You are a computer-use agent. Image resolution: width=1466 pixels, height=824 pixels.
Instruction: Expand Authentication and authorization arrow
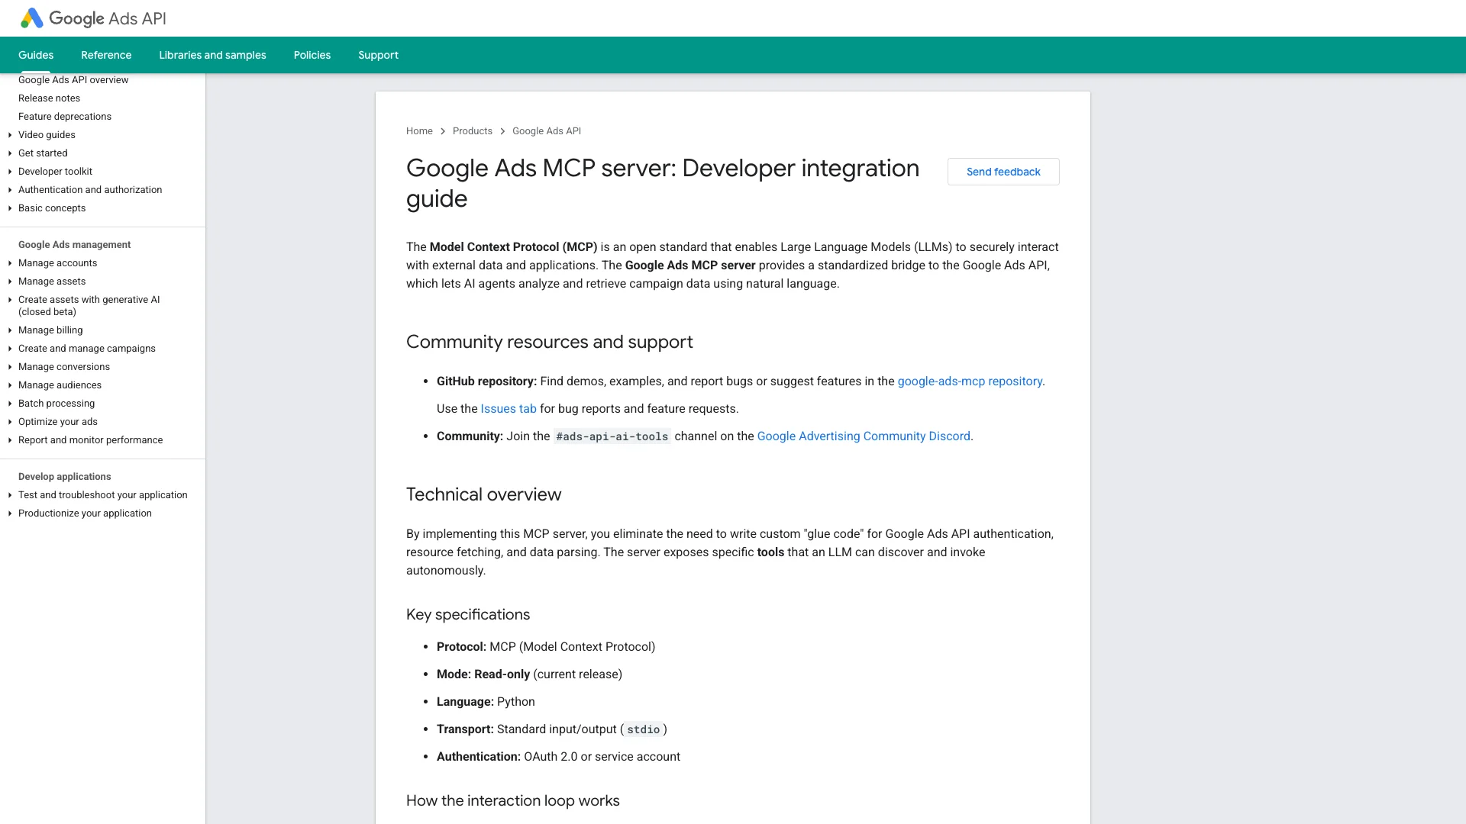click(10, 190)
